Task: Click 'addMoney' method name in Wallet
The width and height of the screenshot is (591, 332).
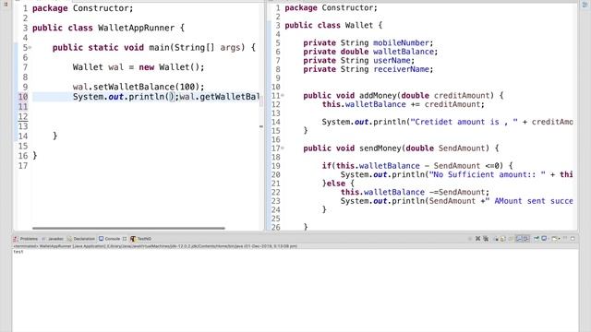Action: 378,96
